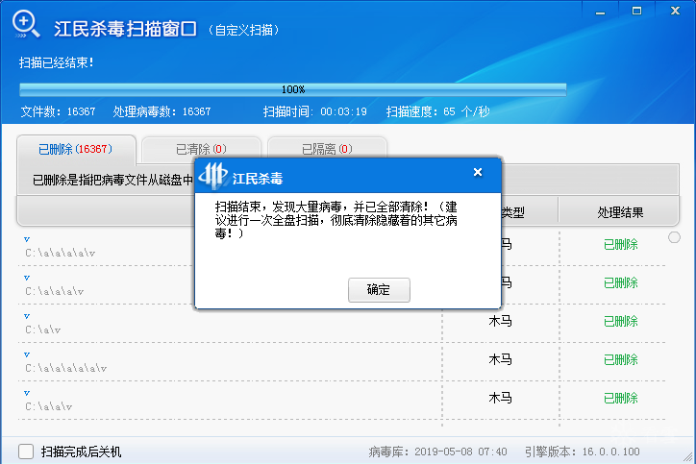Minimize the scan window

tap(601, 12)
